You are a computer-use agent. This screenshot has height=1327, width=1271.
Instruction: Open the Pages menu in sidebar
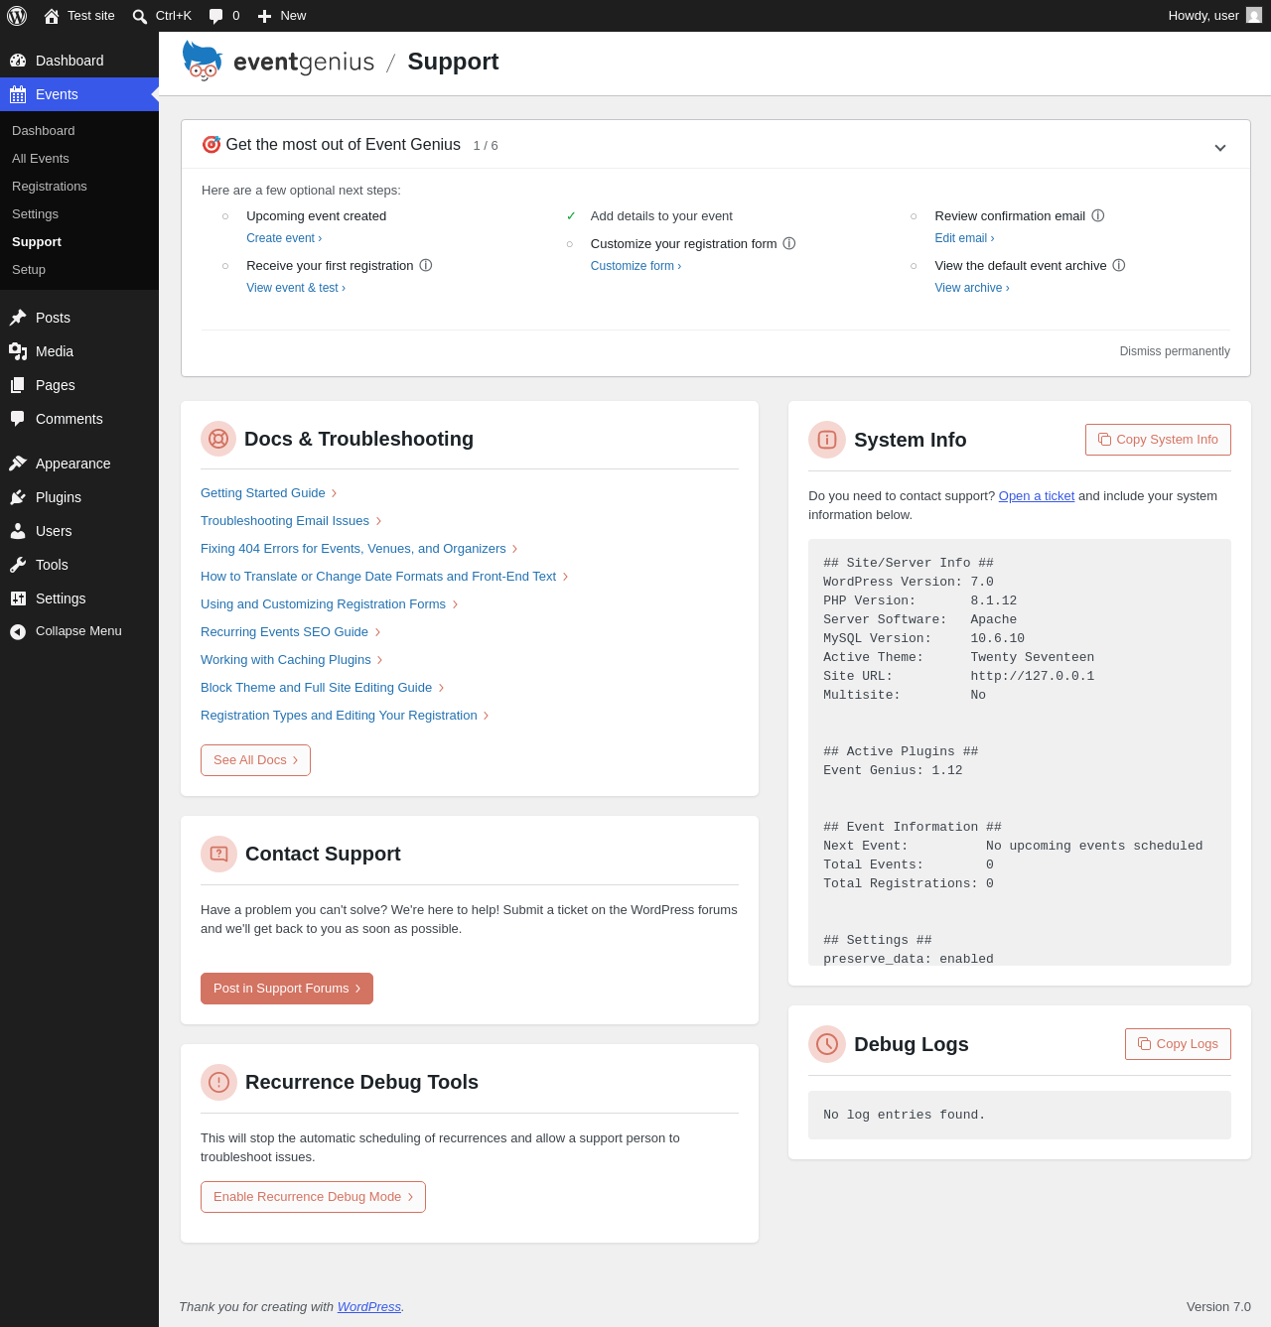click(x=79, y=385)
